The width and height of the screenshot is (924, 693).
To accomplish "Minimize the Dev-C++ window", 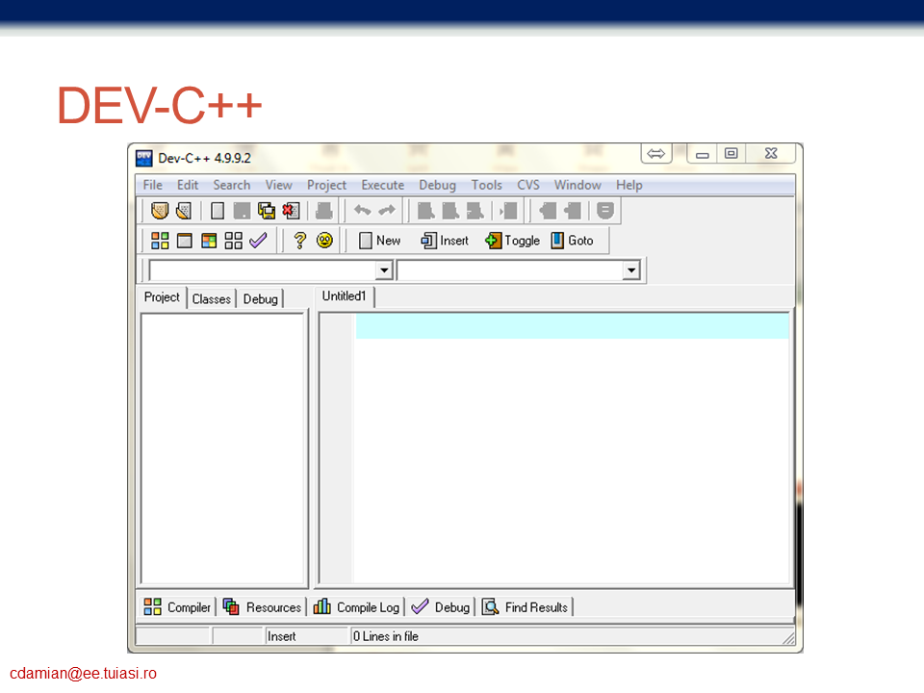I will coord(702,154).
